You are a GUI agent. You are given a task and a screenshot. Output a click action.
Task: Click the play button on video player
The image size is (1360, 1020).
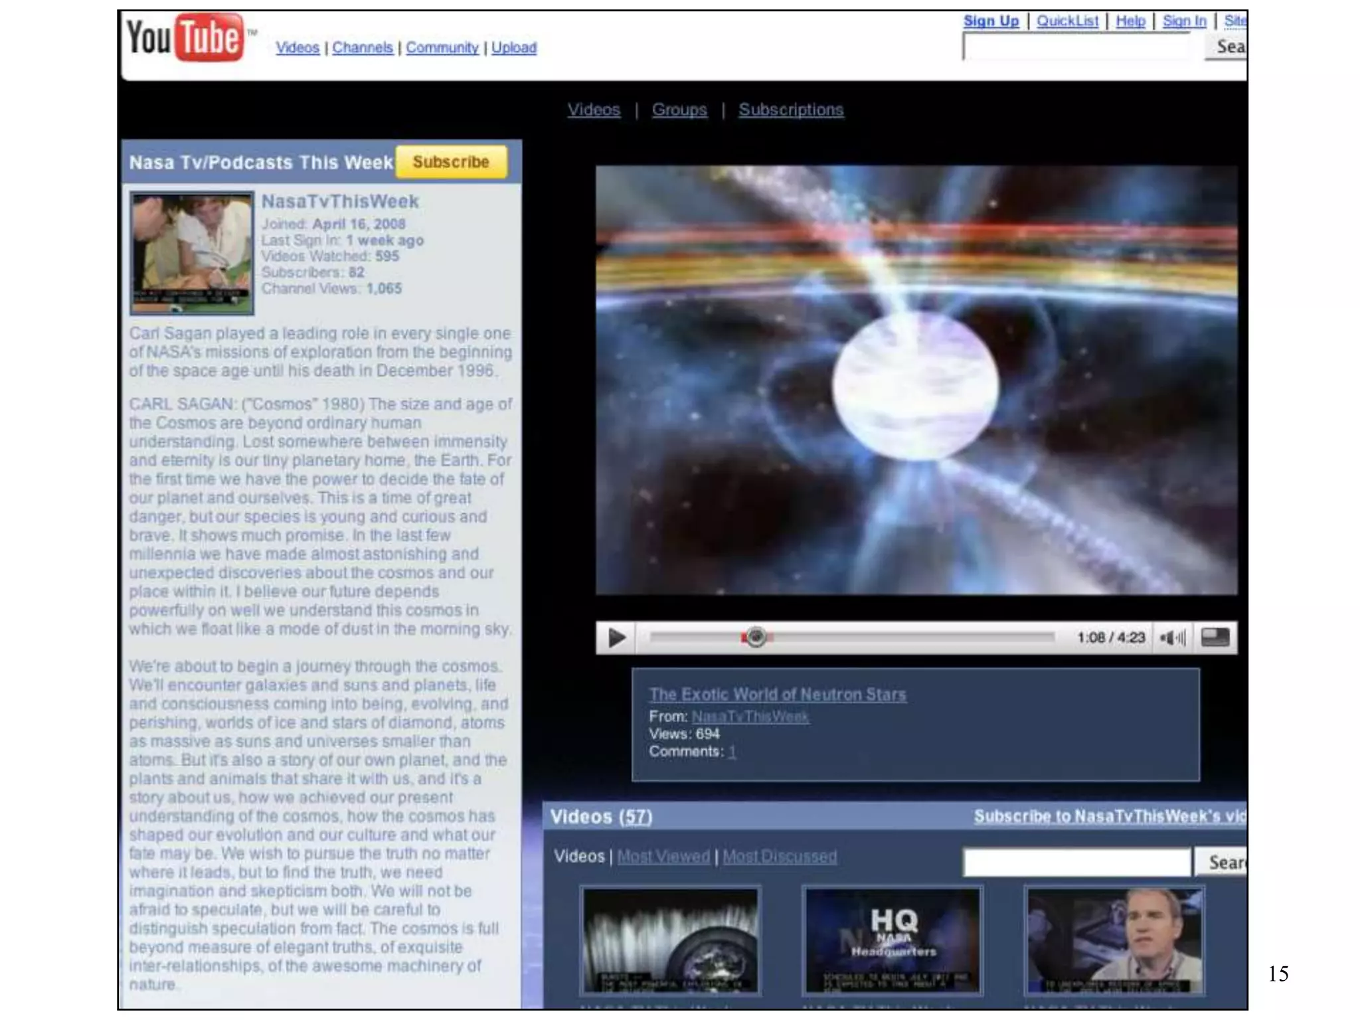616,638
